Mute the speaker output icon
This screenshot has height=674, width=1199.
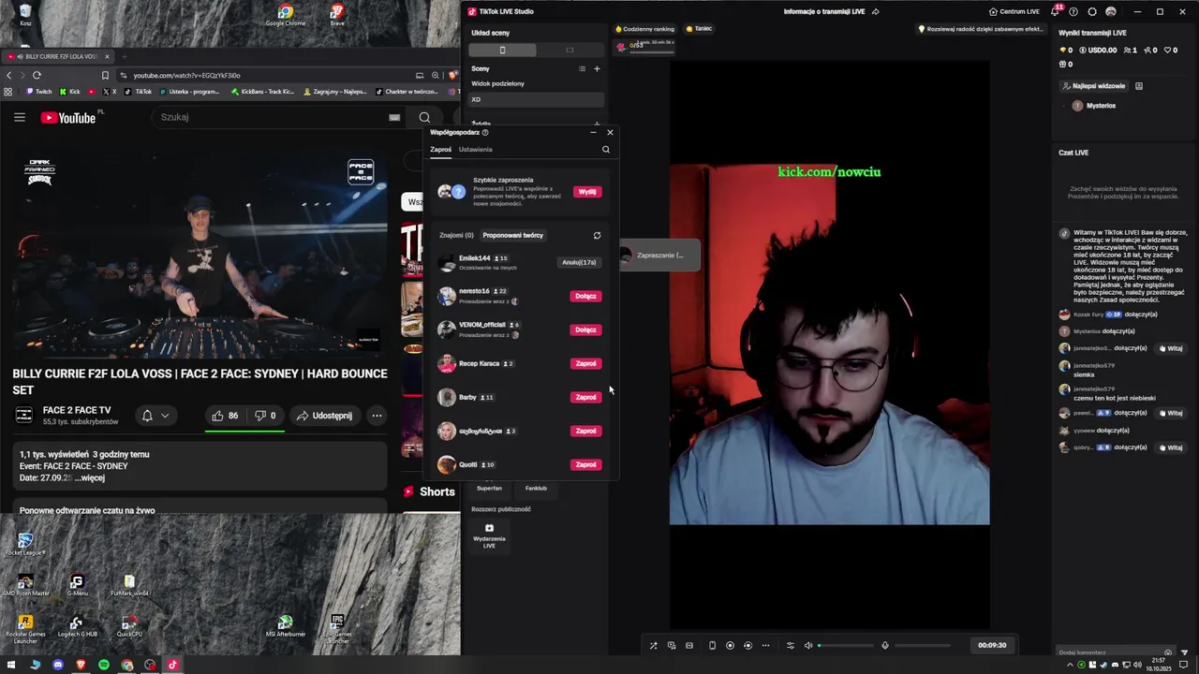pos(808,645)
